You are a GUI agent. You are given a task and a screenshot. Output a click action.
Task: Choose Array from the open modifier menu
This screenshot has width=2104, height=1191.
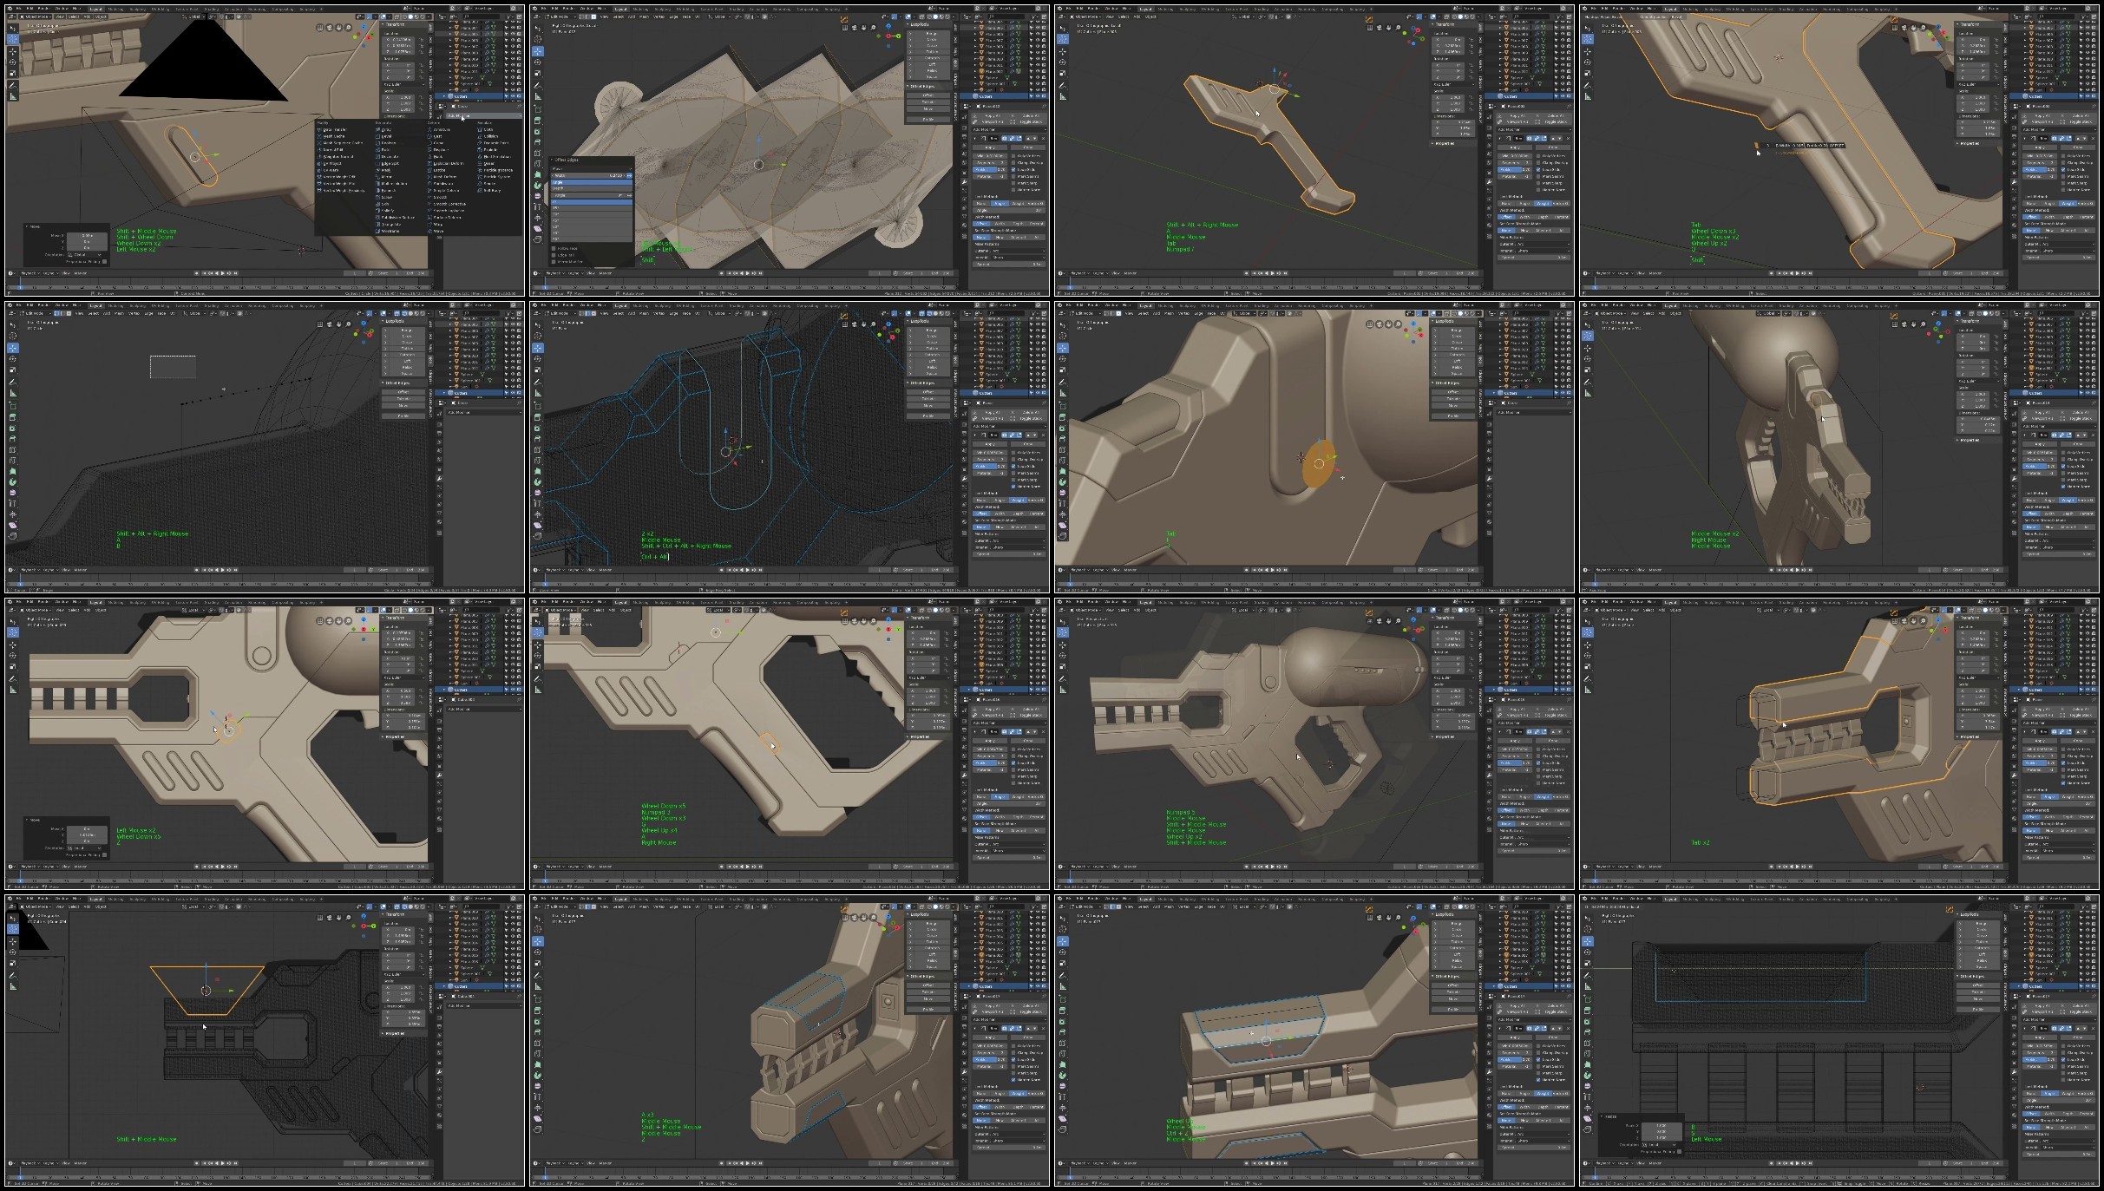tap(386, 129)
